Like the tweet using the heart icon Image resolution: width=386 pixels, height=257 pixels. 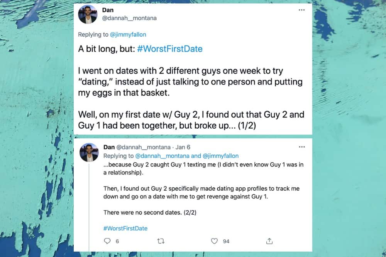214,241
